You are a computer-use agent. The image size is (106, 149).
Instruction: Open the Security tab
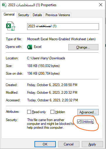(24, 15)
